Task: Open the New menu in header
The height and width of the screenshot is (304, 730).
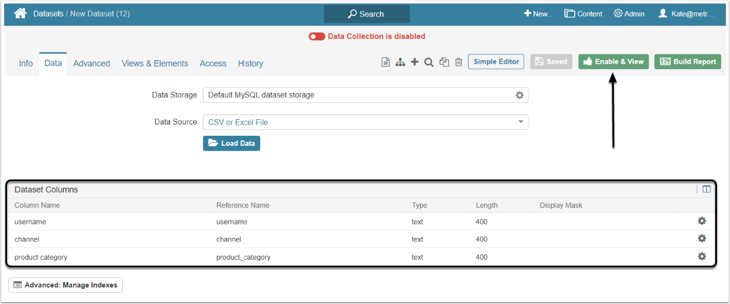Action: (538, 14)
